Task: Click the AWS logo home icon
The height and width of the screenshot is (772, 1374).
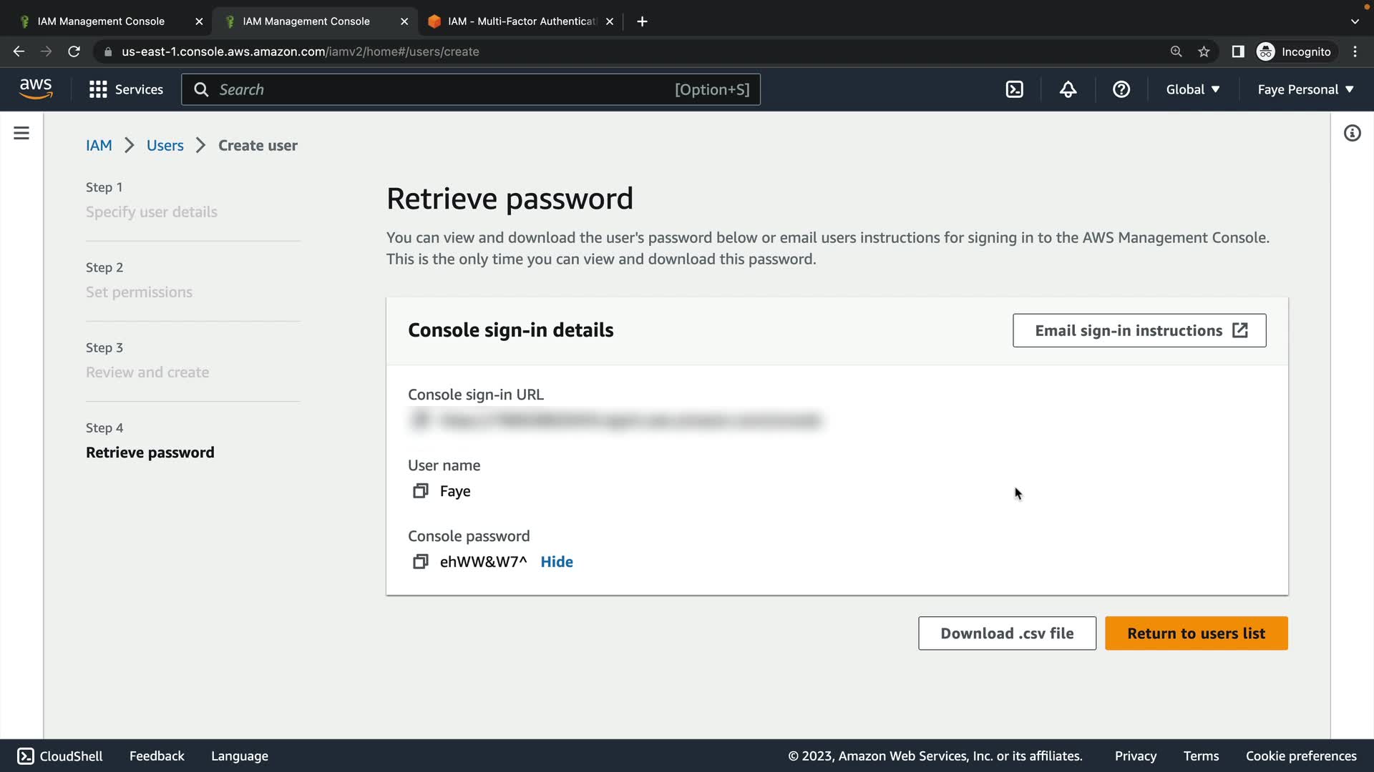Action: 36,89
